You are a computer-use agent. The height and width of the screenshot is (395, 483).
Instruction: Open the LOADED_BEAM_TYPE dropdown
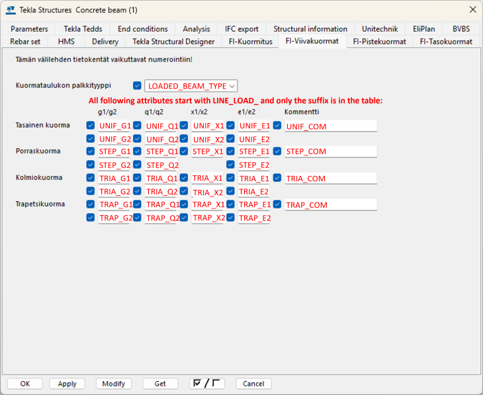tap(191, 86)
